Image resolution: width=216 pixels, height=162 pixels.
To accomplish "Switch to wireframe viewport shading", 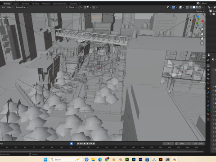I will pyautogui.click(x=191, y=7).
